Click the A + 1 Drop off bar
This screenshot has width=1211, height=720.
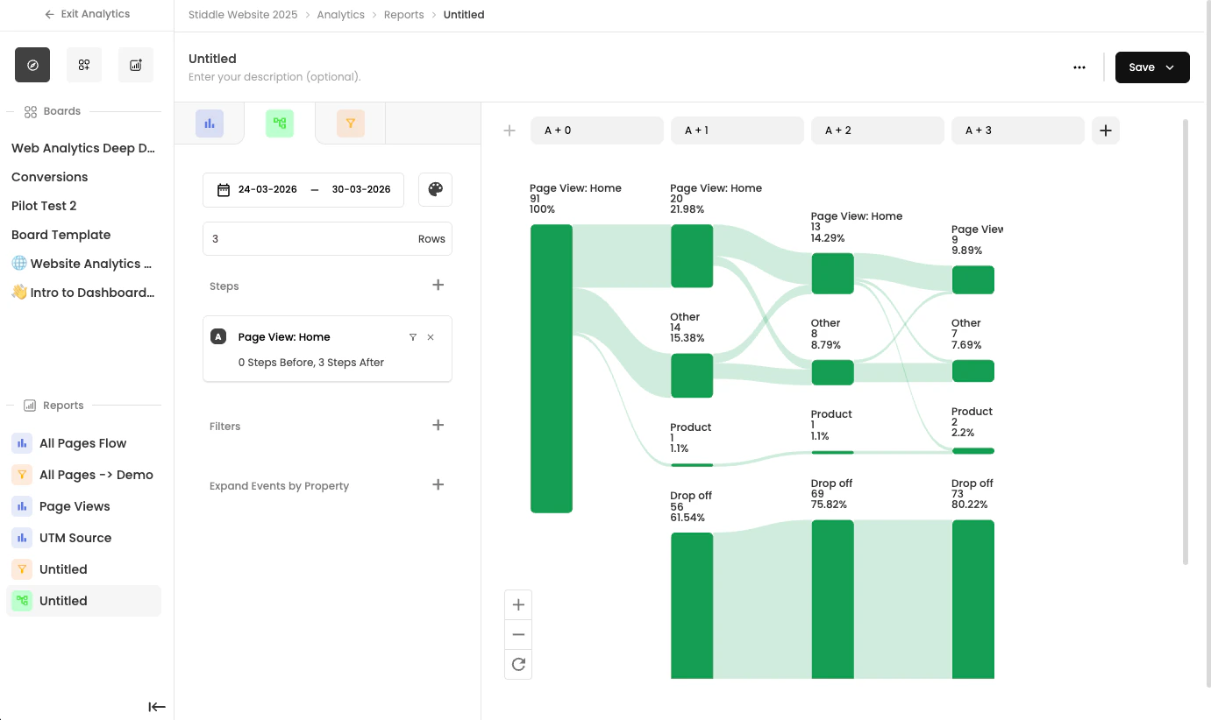692,605
